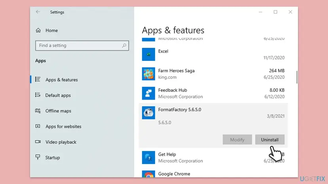The height and width of the screenshot is (184, 328).
Task: Select the Google Chrome entry name
Action: point(174,174)
